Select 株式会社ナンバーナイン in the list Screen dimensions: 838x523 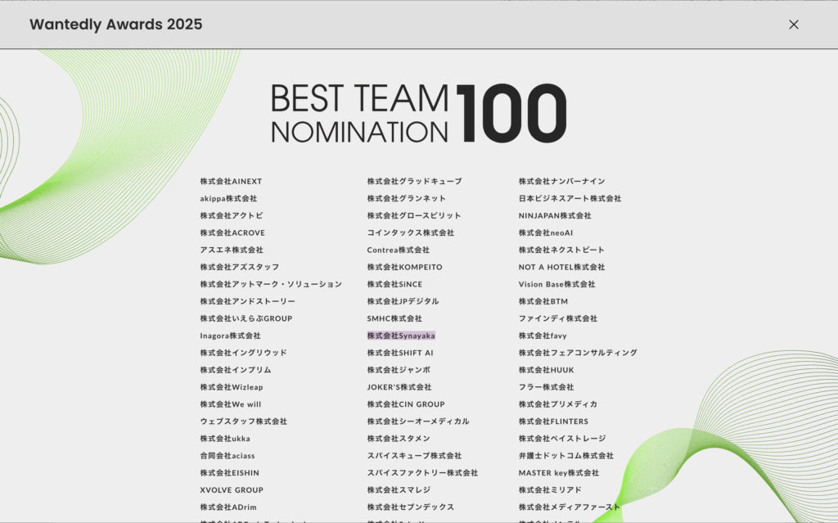(x=561, y=181)
